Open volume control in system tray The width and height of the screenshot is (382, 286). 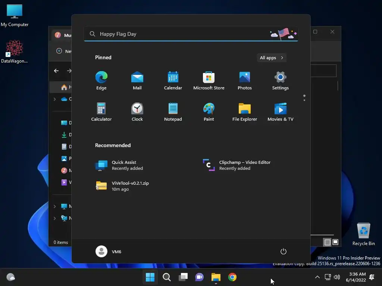pos(337,277)
